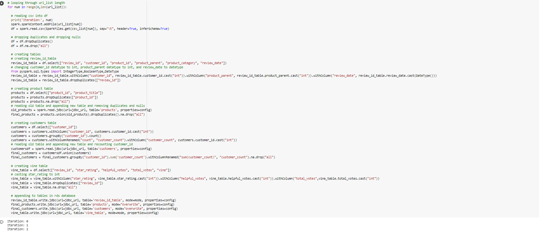Click the vine_table df.select line
The image size is (540, 235).
(91, 170)
